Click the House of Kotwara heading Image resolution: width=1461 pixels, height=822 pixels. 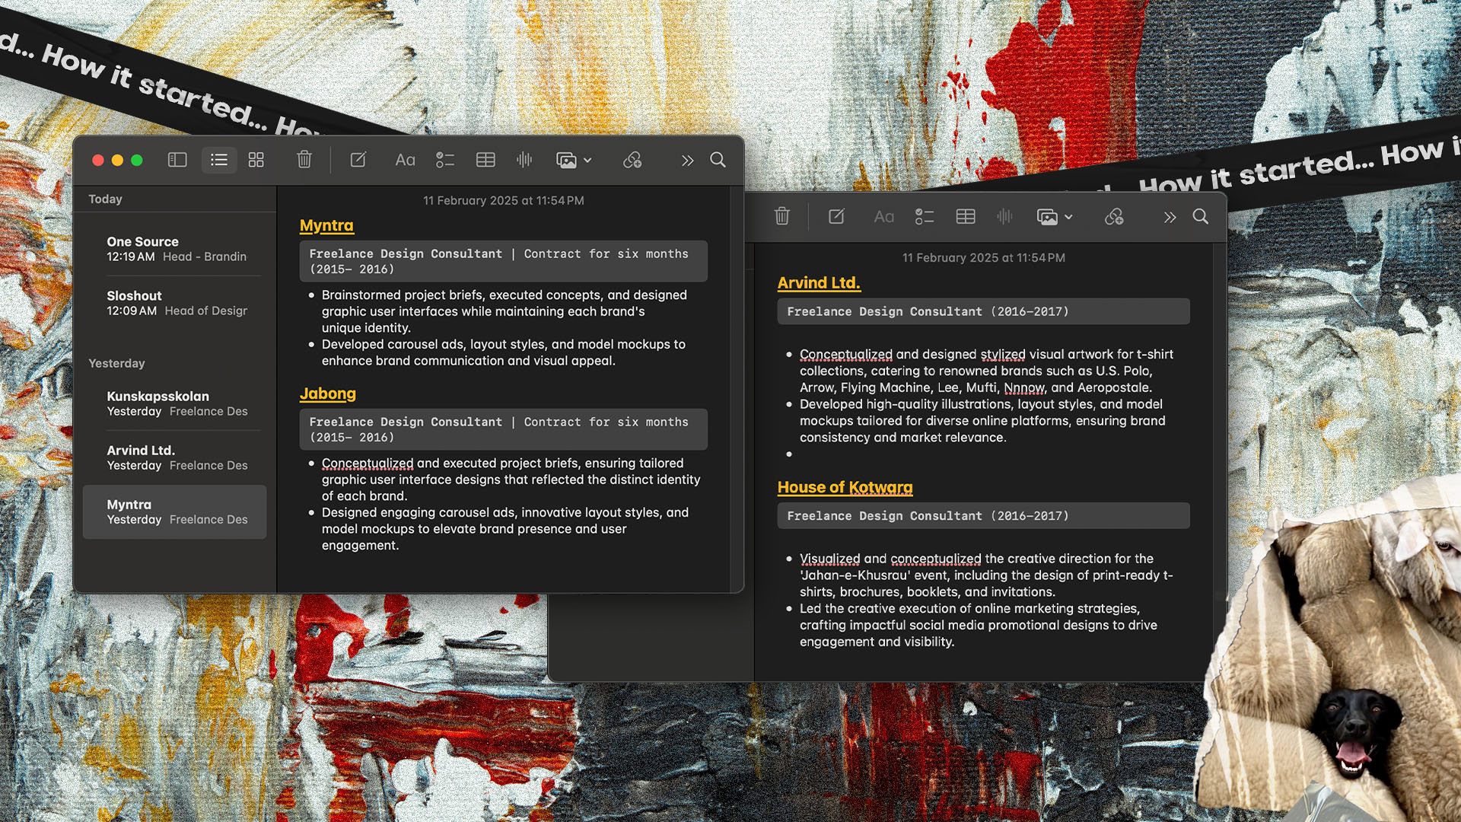[845, 487]
